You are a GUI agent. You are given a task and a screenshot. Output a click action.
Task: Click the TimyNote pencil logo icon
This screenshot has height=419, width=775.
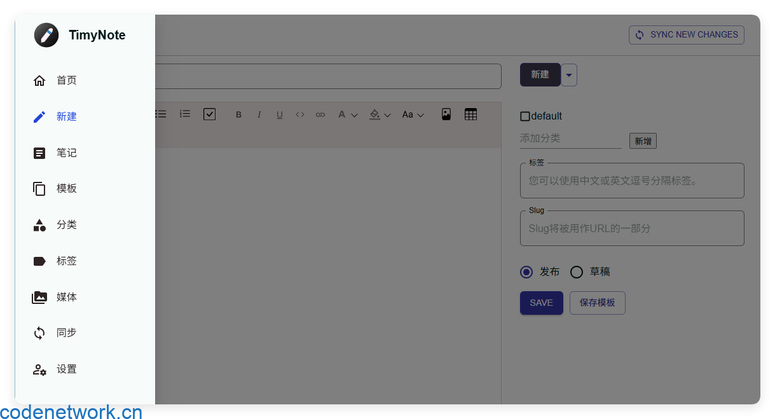(46, 35)
